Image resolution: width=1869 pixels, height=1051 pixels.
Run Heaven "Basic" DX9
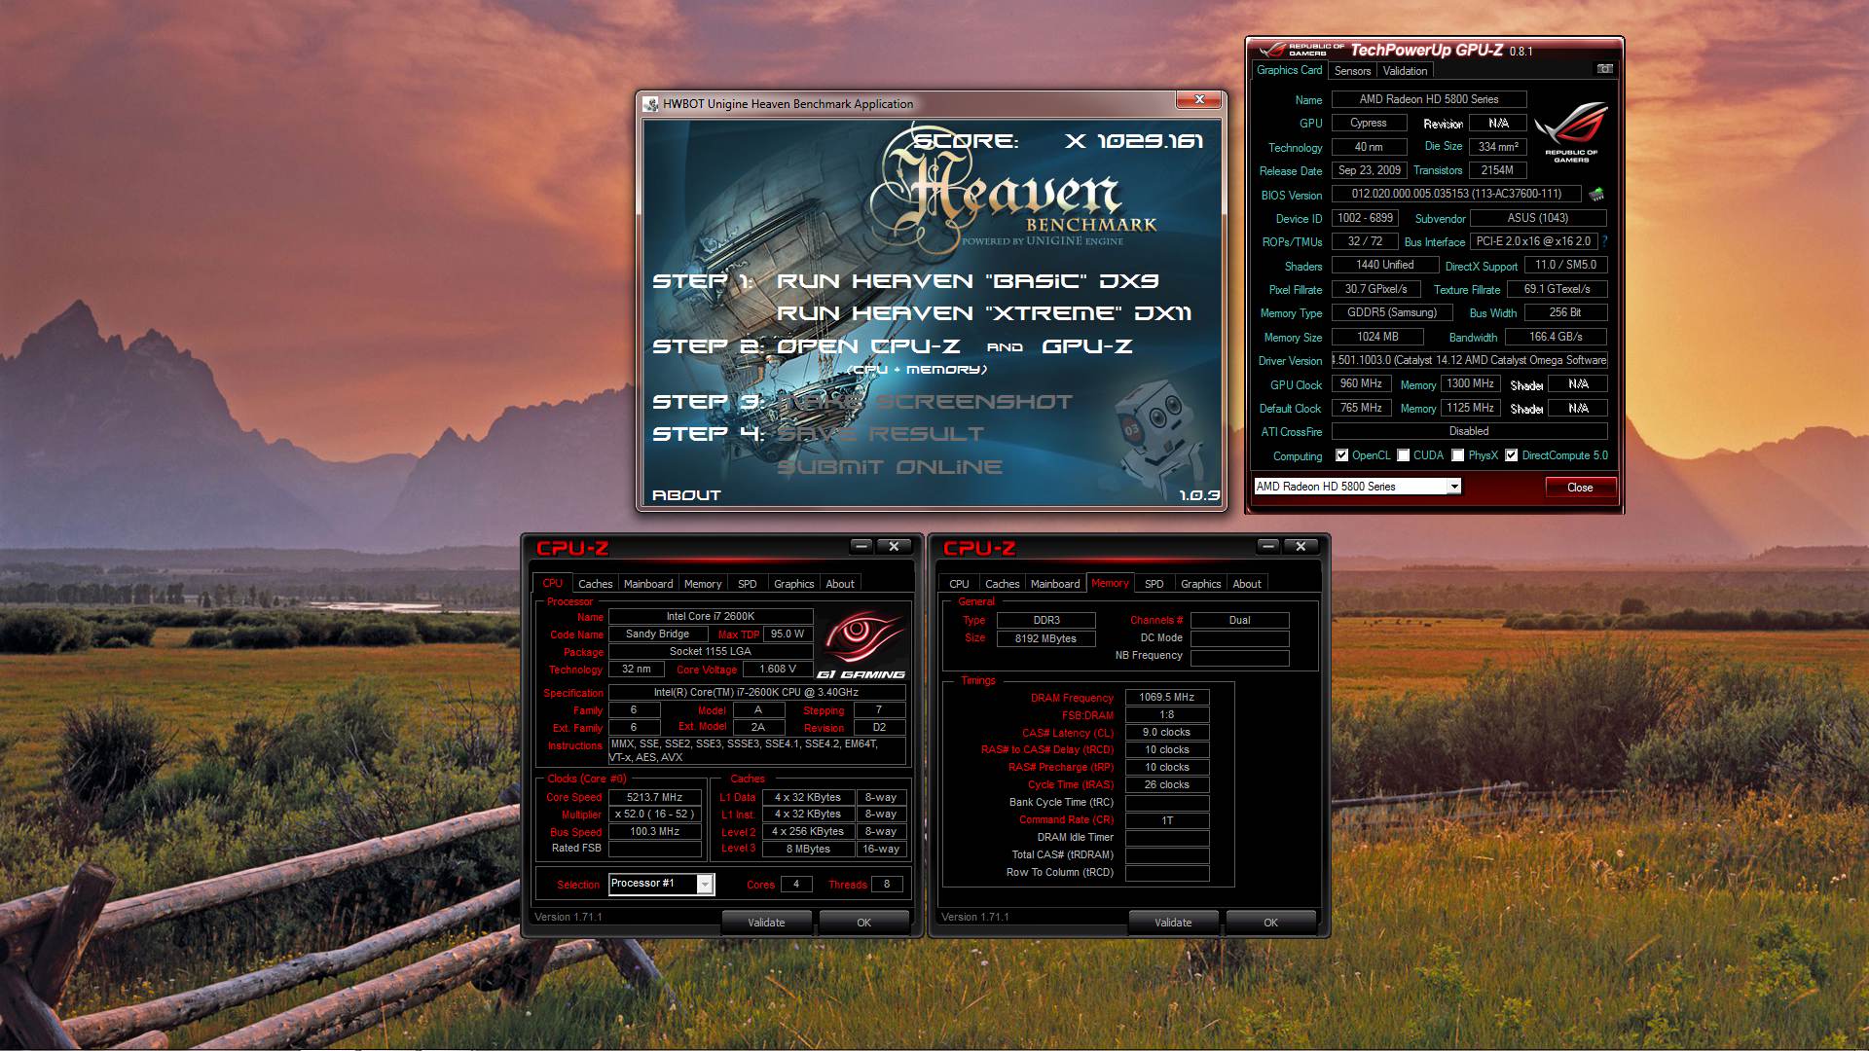(968, 281)
